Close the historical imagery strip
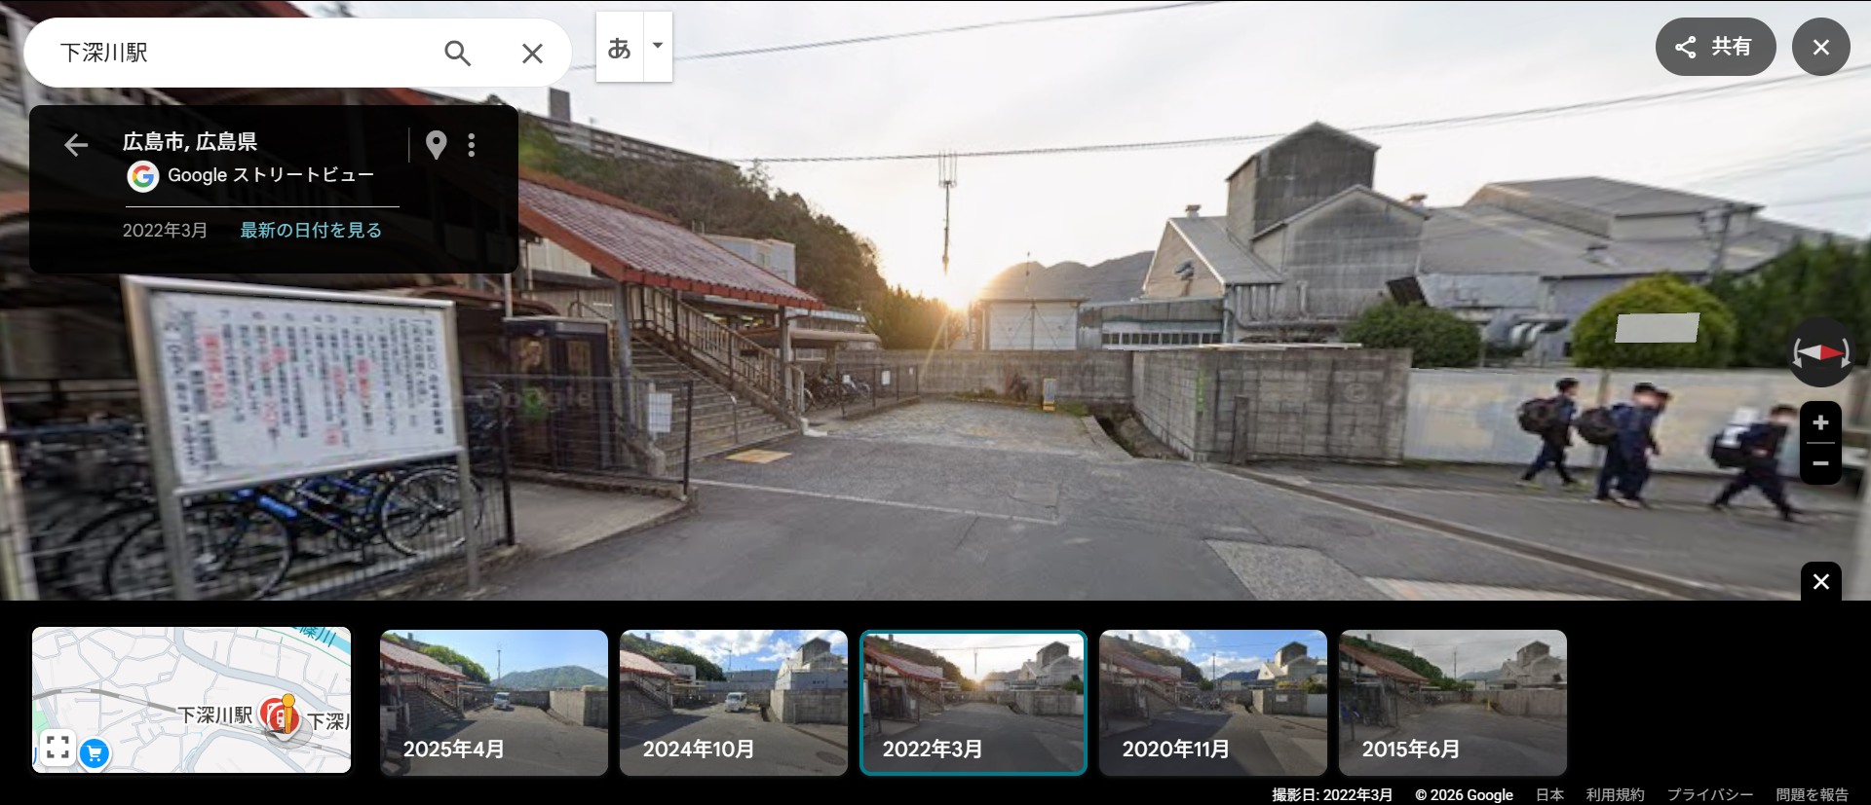Screen dimensions: 1871x805 pyautogui.click(x=1820, y=582)
